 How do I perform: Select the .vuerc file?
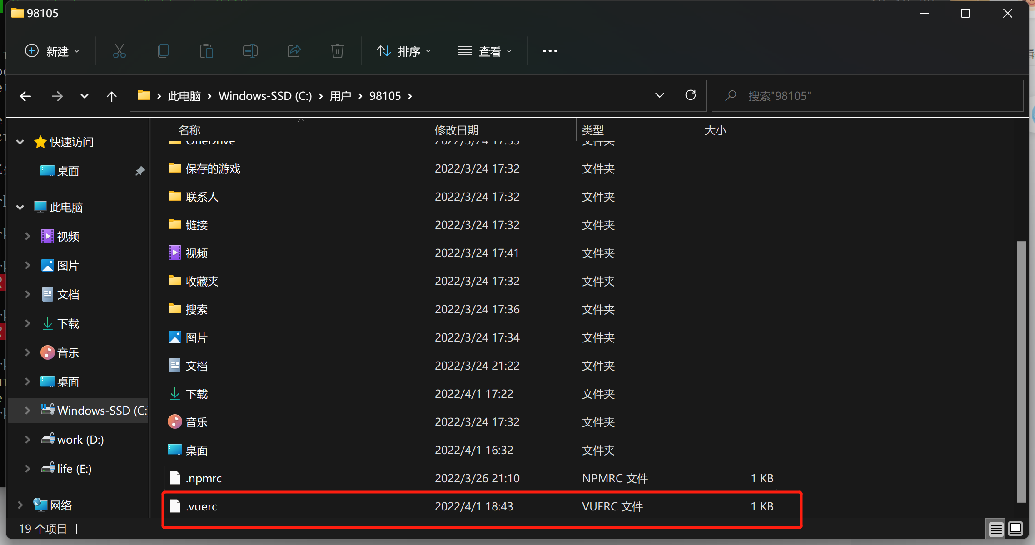202,507
